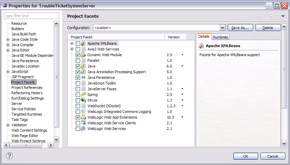290x165 pixels.
Task: Click the Java Annotation Processing Support icon
Action: click(x=83, y=72)
